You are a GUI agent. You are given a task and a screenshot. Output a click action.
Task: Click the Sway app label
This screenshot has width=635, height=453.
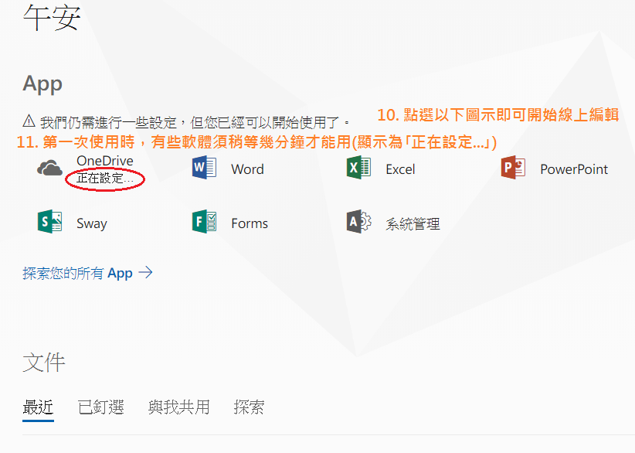[x=92, y=223]
